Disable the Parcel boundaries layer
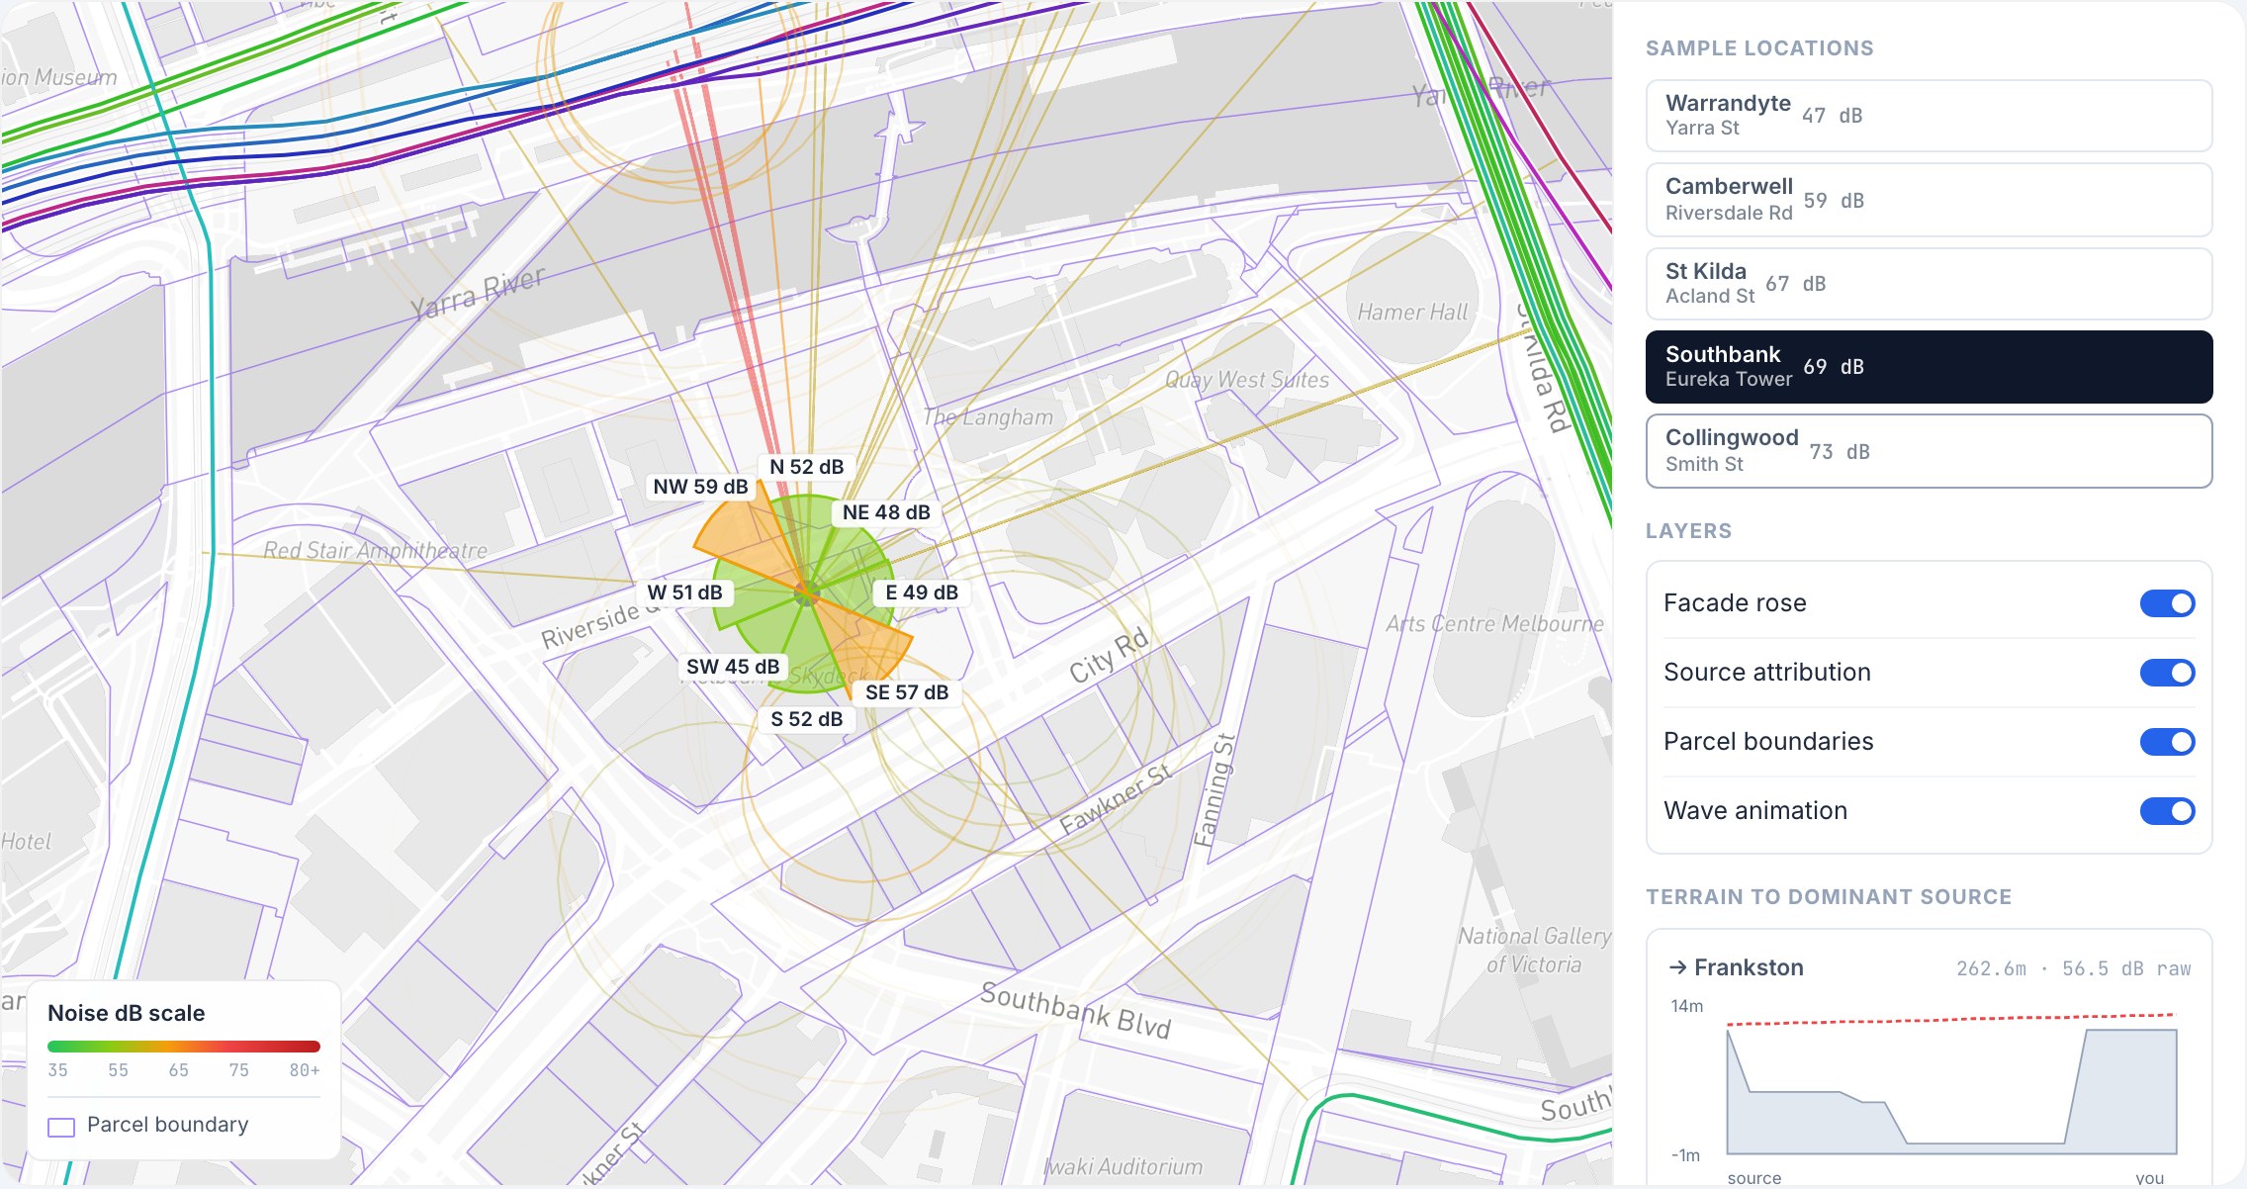The height and width of the screenshot is (1189, 2247). 2167,742
